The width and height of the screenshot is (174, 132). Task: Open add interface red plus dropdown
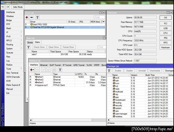32,70
